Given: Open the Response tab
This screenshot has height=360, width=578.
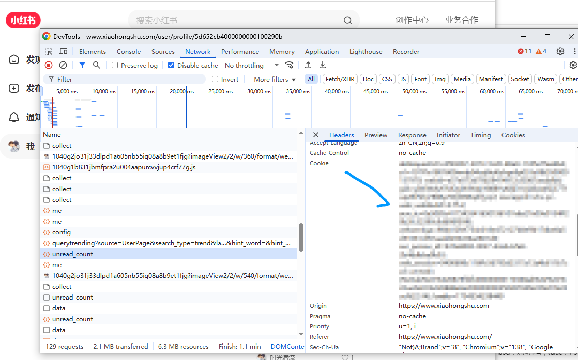Looking at the screenshot, I should coord(412,135).
